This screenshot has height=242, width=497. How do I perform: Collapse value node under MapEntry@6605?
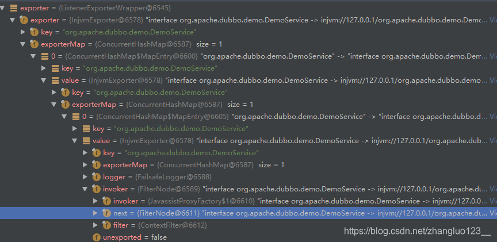pyautogui.click(x=75, y=141)
